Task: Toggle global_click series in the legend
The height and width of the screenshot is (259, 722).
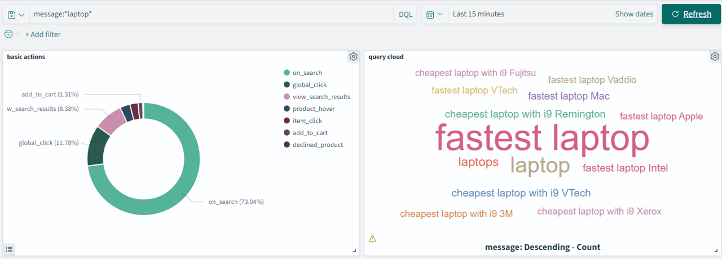Action: point(309,85)
